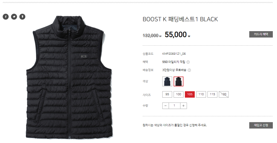Open 카드사 혜택 card benefits button
This screenshot has height=143, width=277.
point(261,34)
